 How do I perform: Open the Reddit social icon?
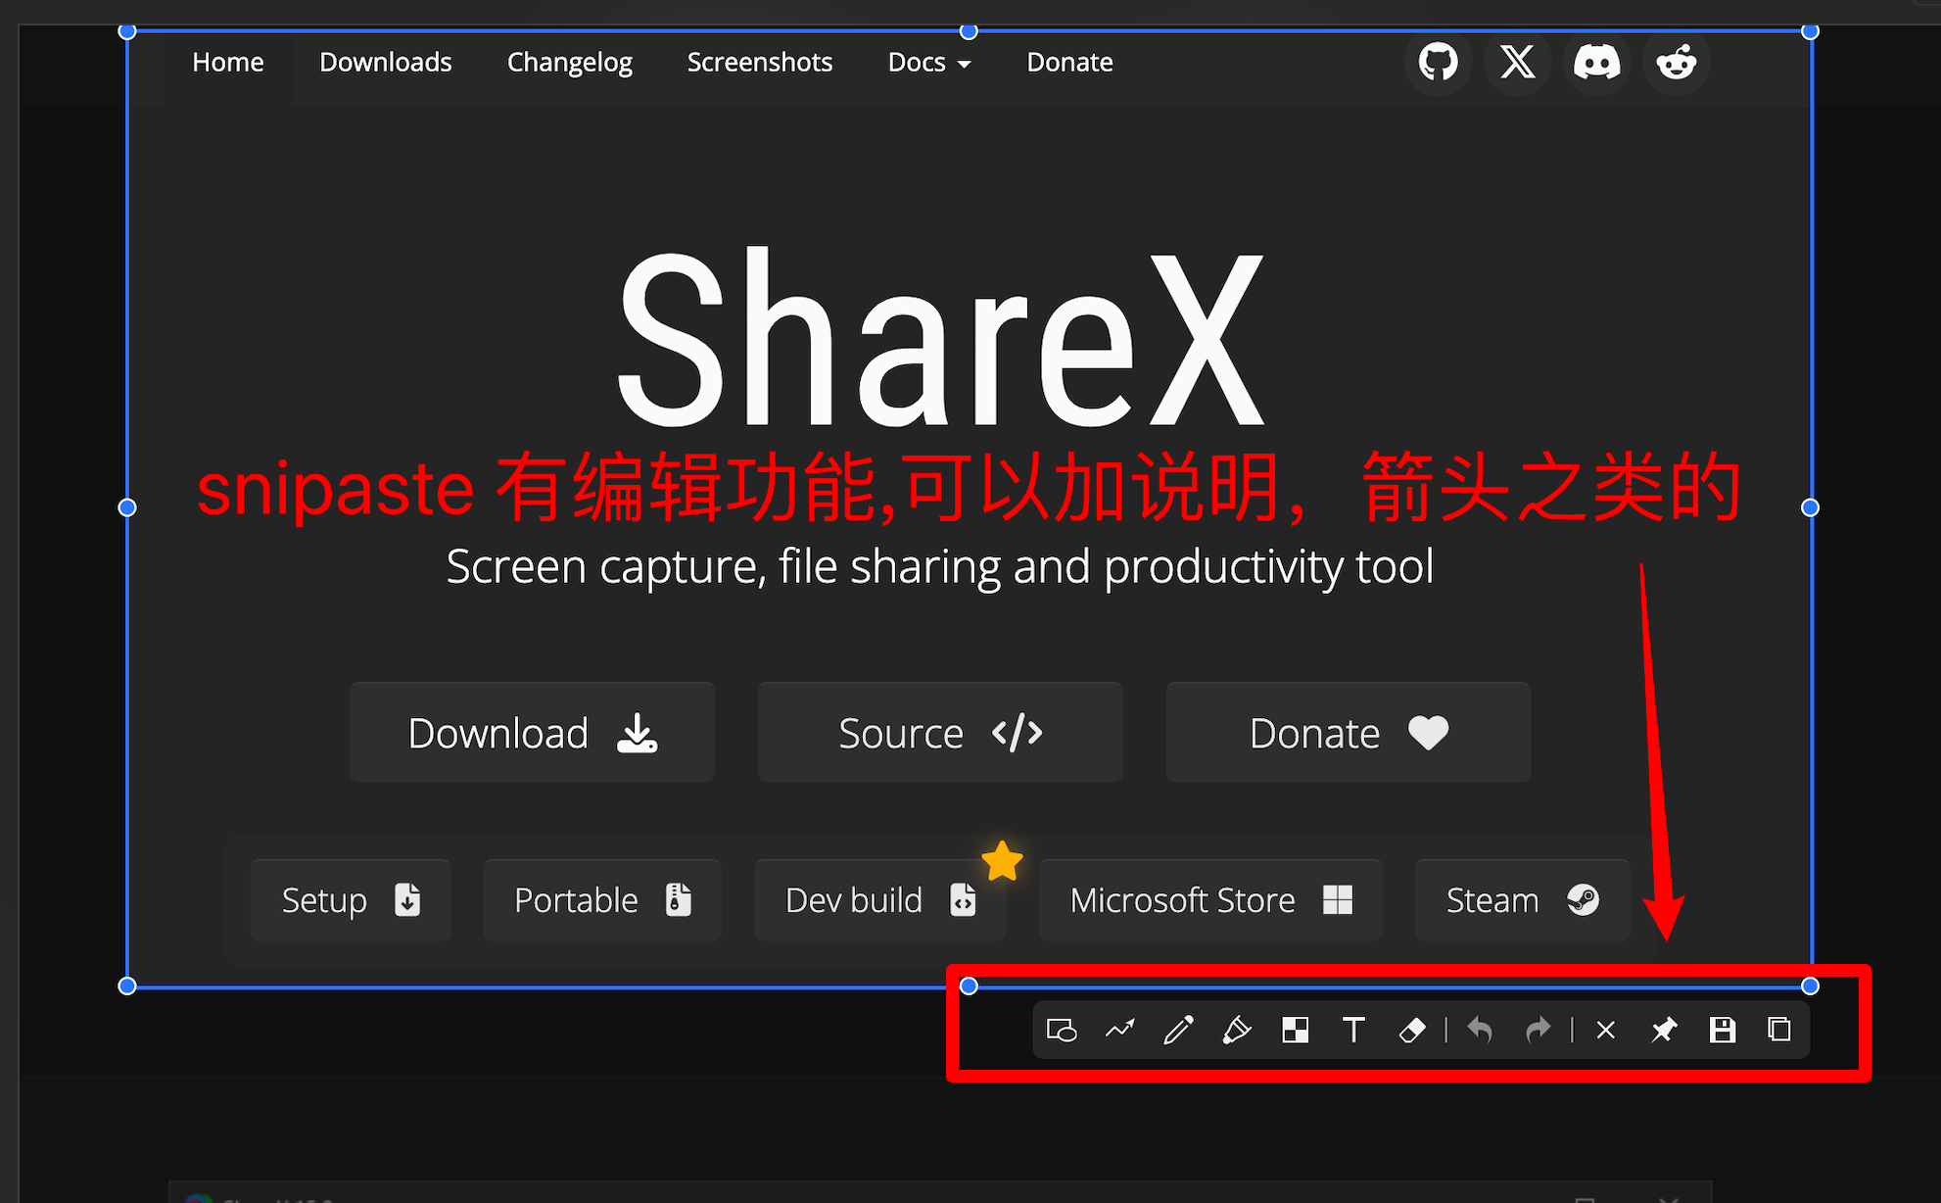[x=1676, y=62]
